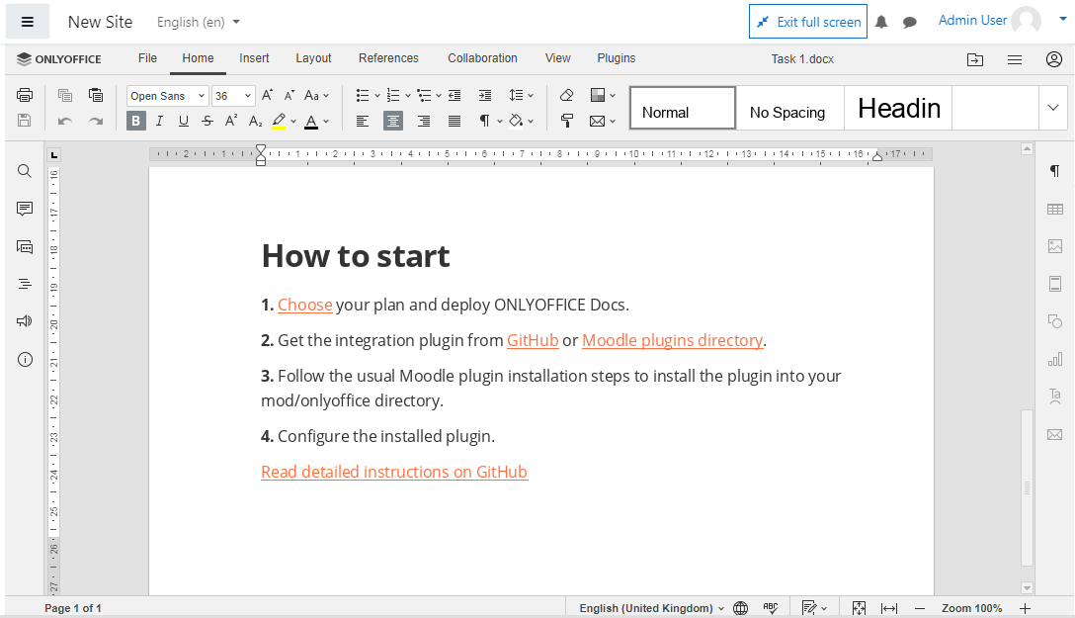The image size is (1075, 618).
Task: Toggle Bold formatting
Action: tap(135, 122)
